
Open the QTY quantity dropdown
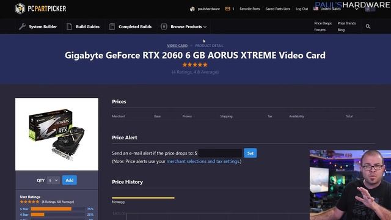(53, 180)
